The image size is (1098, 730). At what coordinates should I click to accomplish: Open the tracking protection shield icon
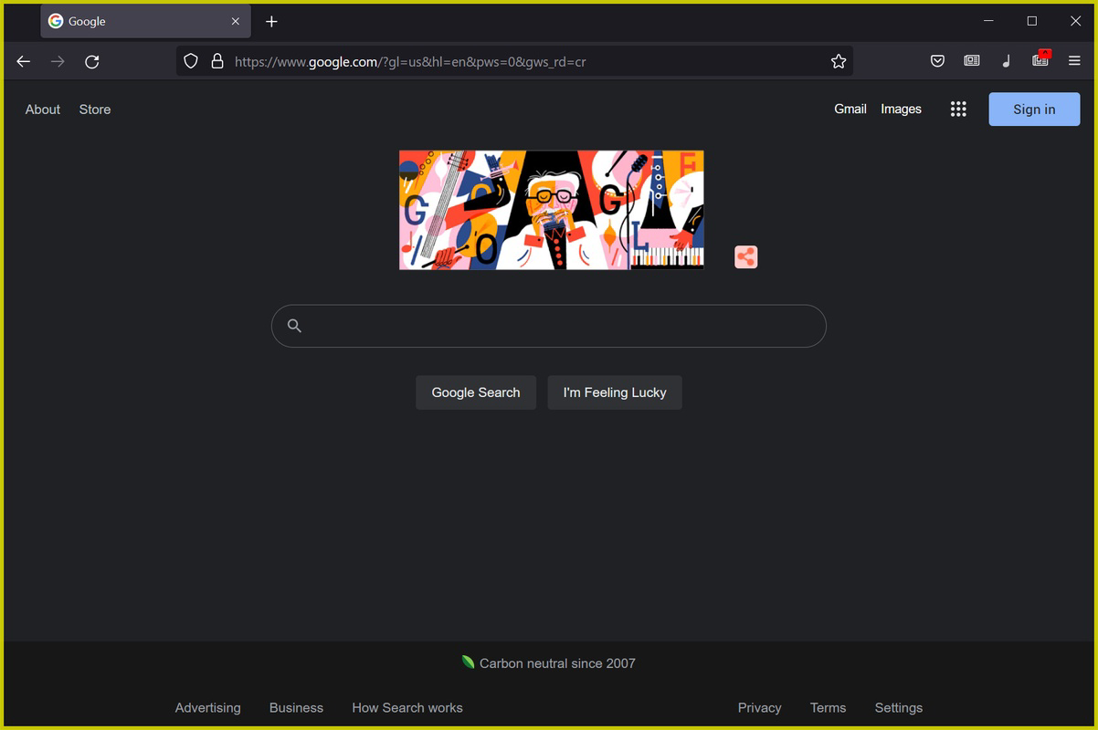pos(190,61)
